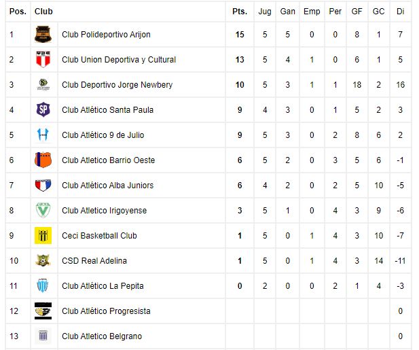Click the Club Union Deportiva y Cultural shield
The image size is (419, 350).
point(43,59)
